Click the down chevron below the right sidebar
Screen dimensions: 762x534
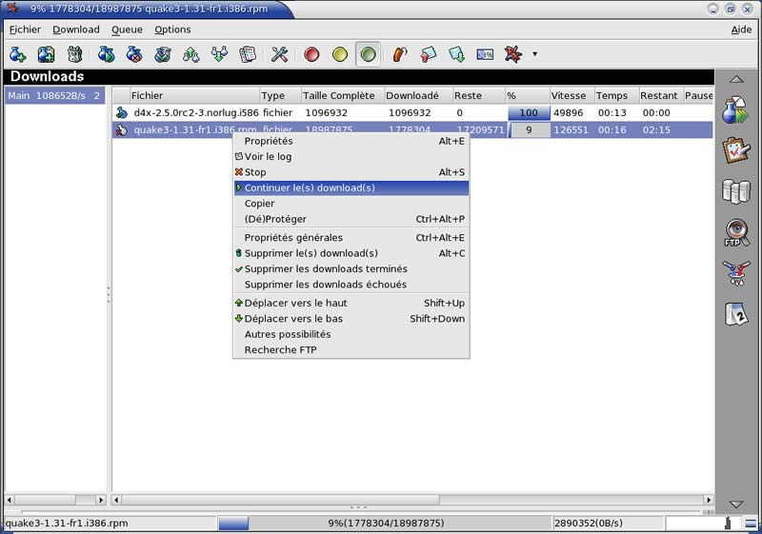tap(736, 504)
